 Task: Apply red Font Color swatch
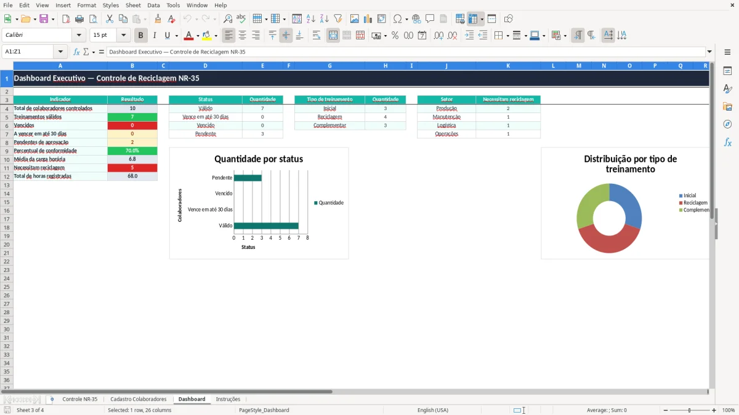click(189, 36)
